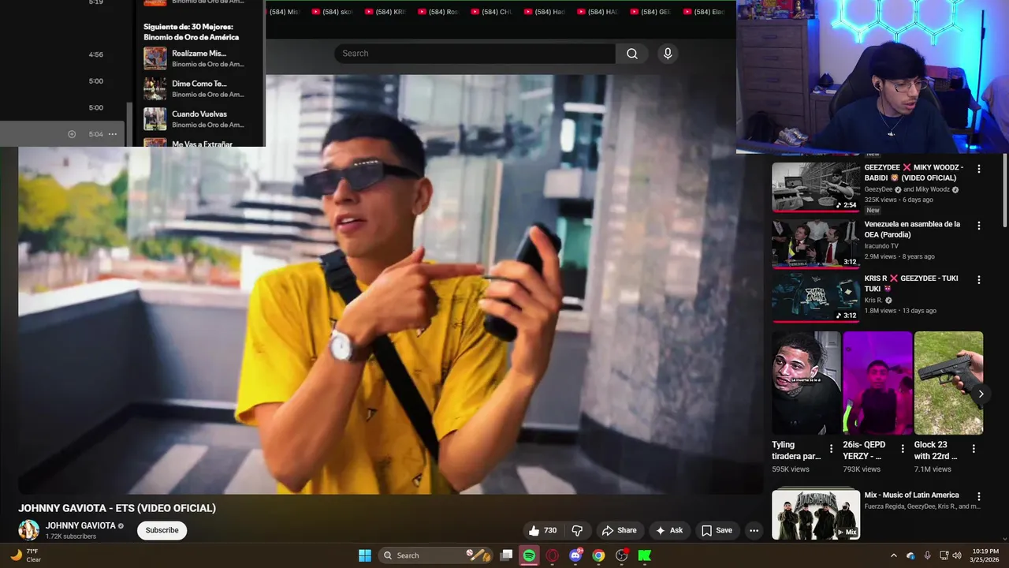The height and width of the screenshot is (568, 1009).
Task: Open OneDrive cloud tray icon
Action: [910, 555]
